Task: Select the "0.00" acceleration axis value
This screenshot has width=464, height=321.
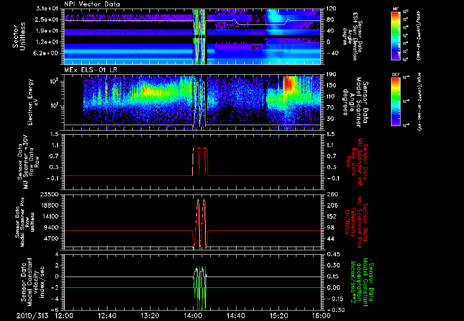Action: [333, 287]
